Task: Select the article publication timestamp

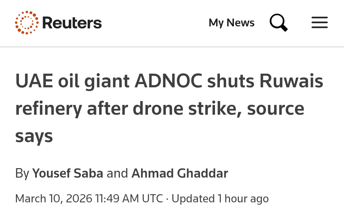Action: (89, 198)
